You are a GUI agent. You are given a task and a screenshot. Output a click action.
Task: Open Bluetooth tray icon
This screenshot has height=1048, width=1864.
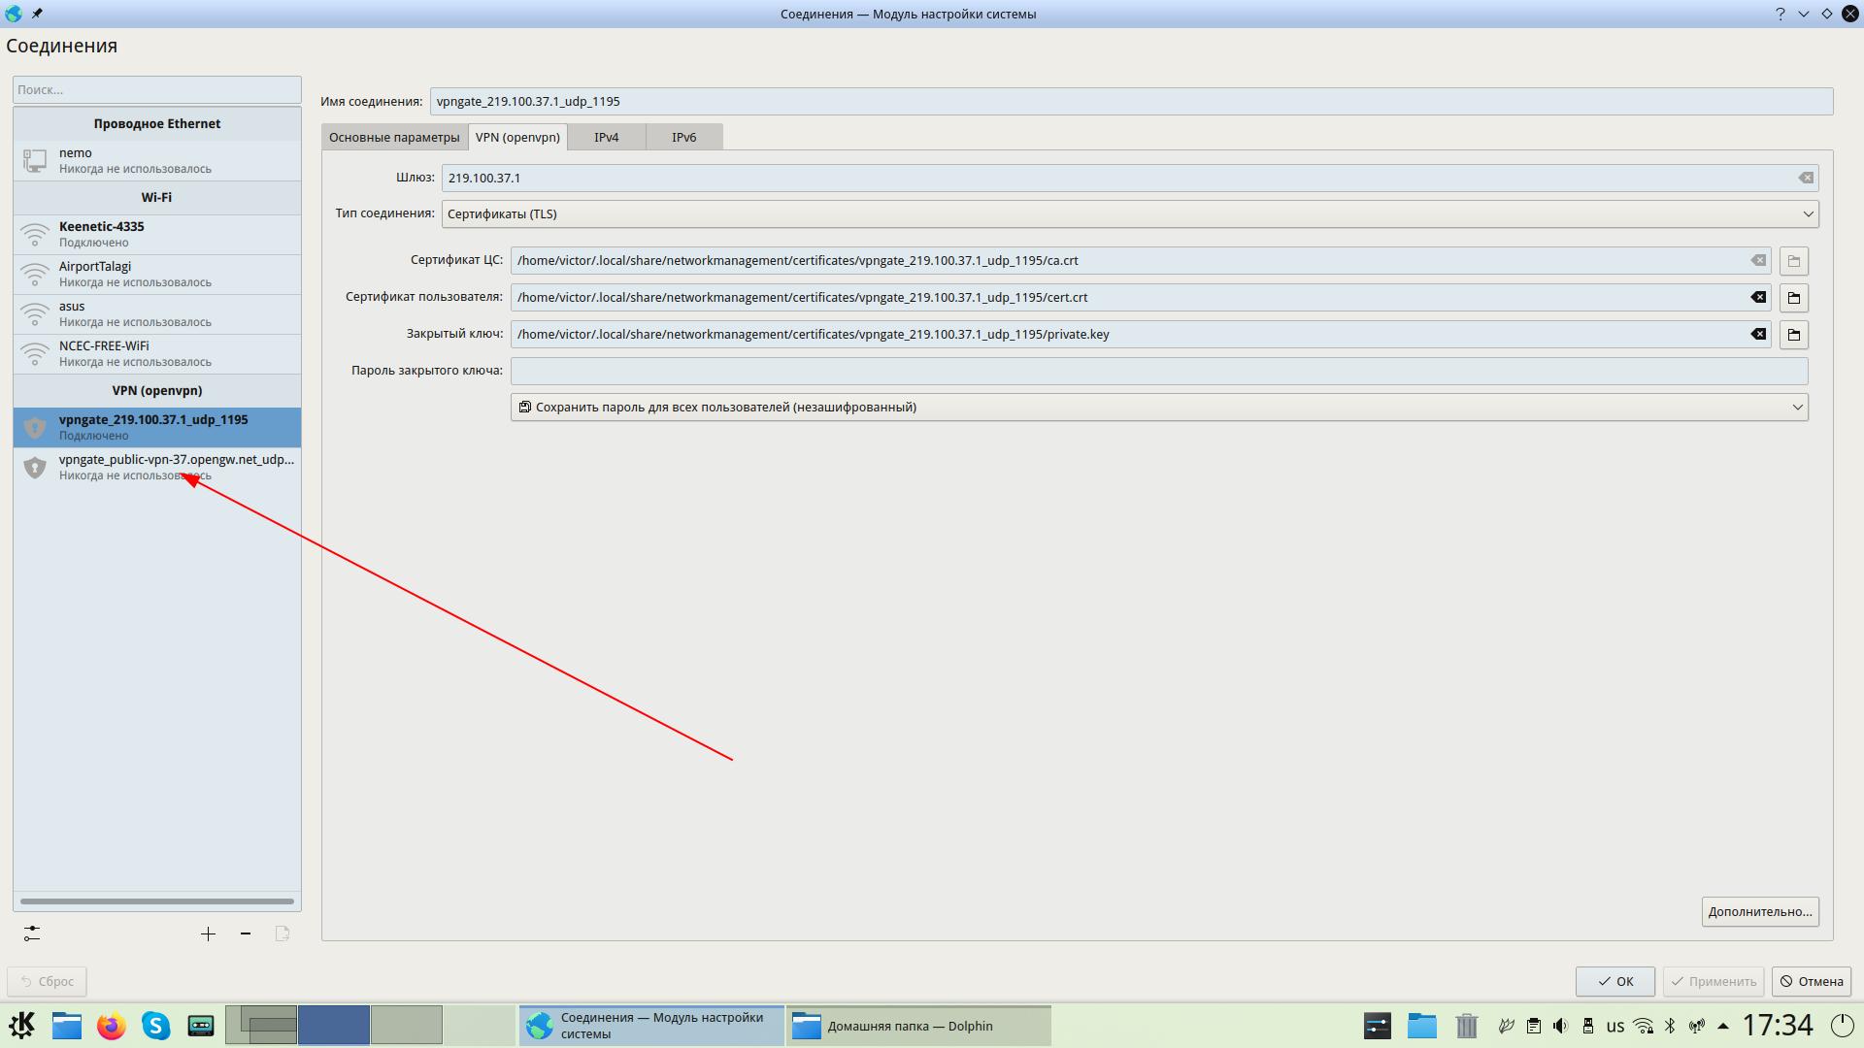(x=1670, y=1026)
